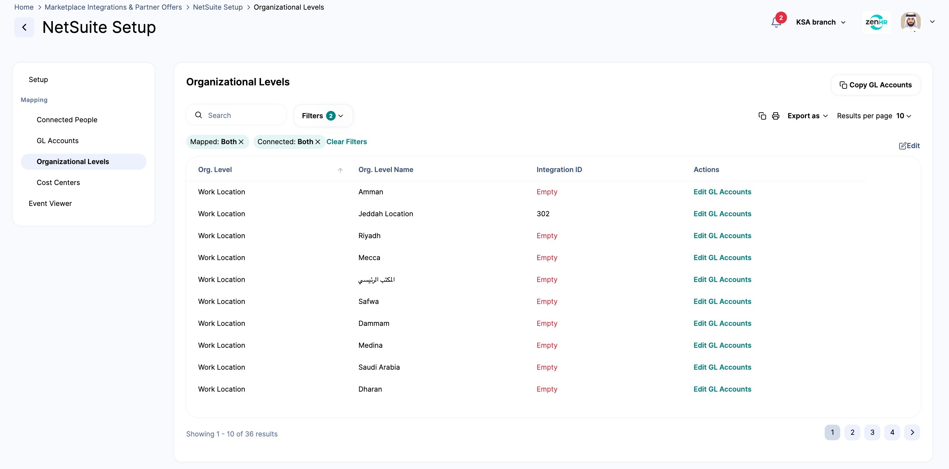949x469 pixels.
Task: Open Connected People in sidebar
Action: [x=67, y=120]
